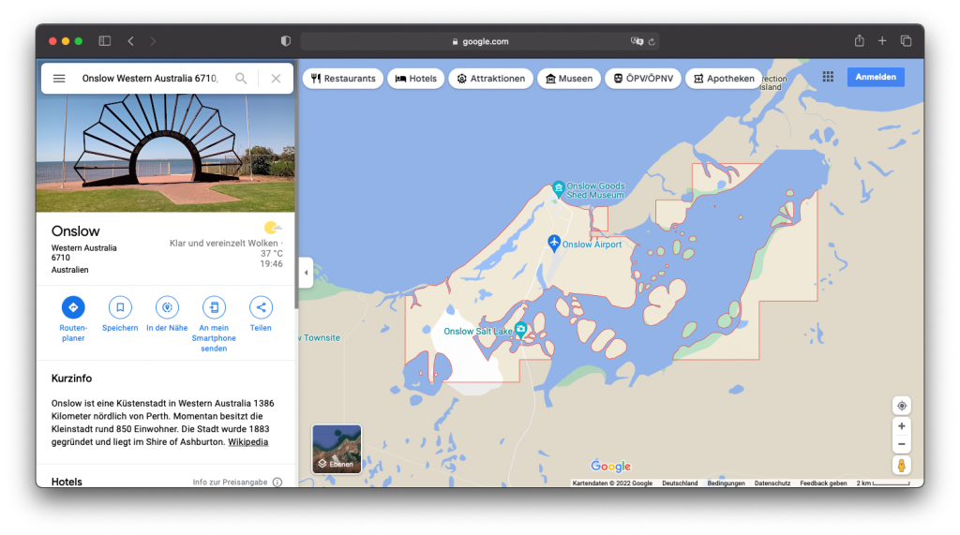Click the Routenplaner directions icon
960x535 pixels.
[73, 306]
